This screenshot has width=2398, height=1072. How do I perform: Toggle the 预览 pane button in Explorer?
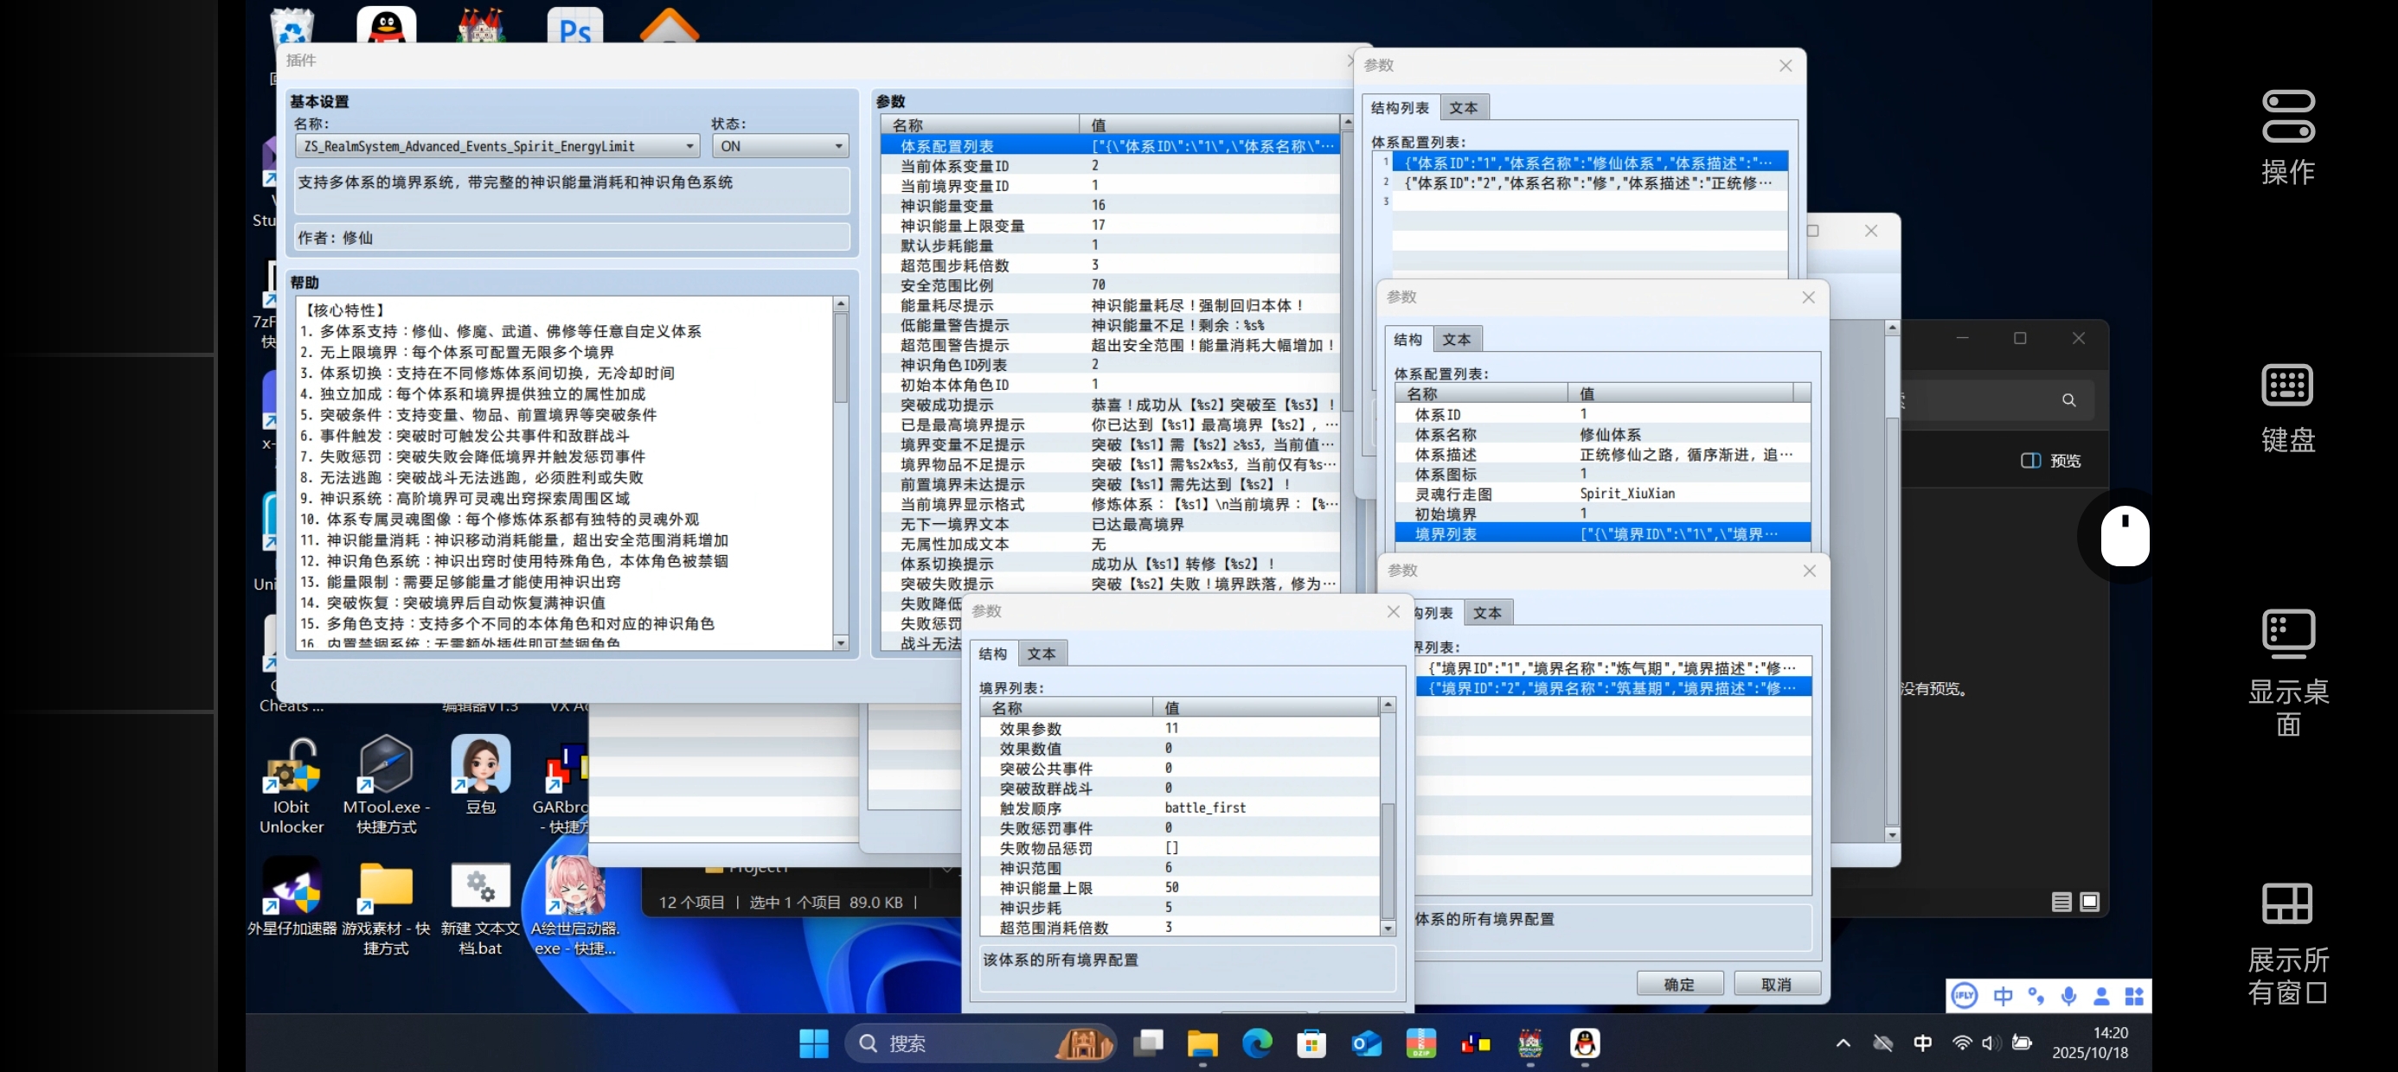[x=2052, y=461]
